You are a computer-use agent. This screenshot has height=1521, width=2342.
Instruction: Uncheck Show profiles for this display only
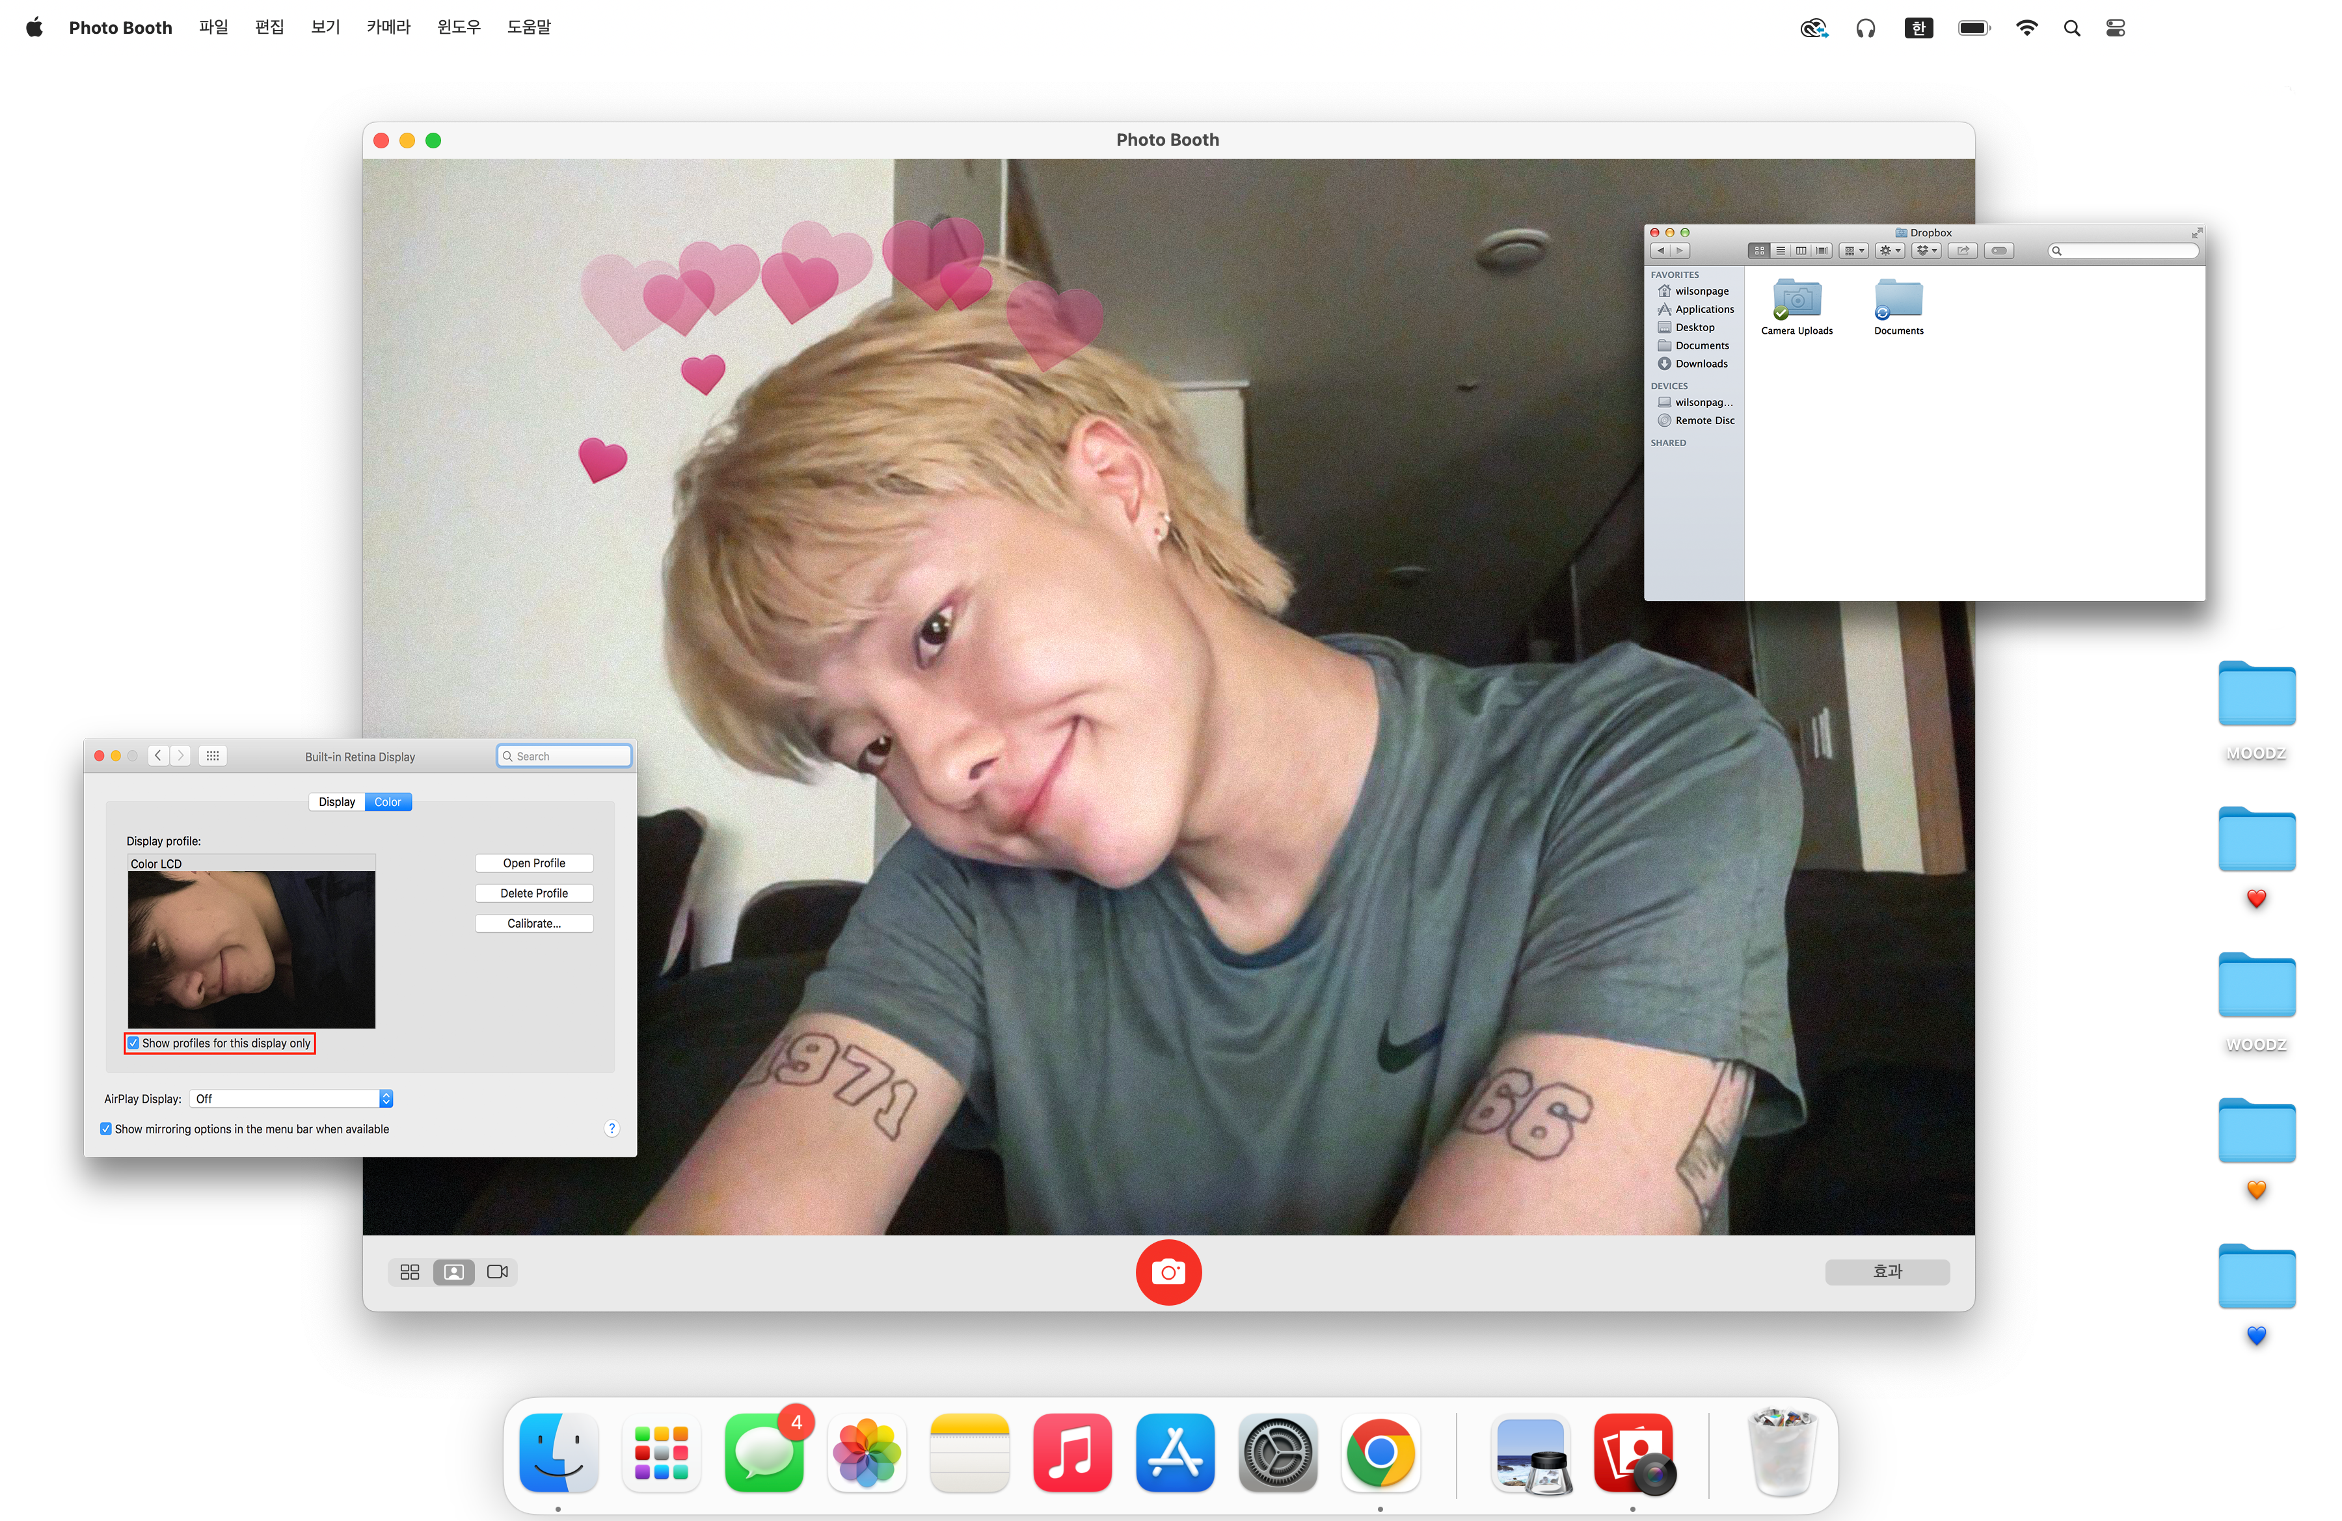point(134,1043)
